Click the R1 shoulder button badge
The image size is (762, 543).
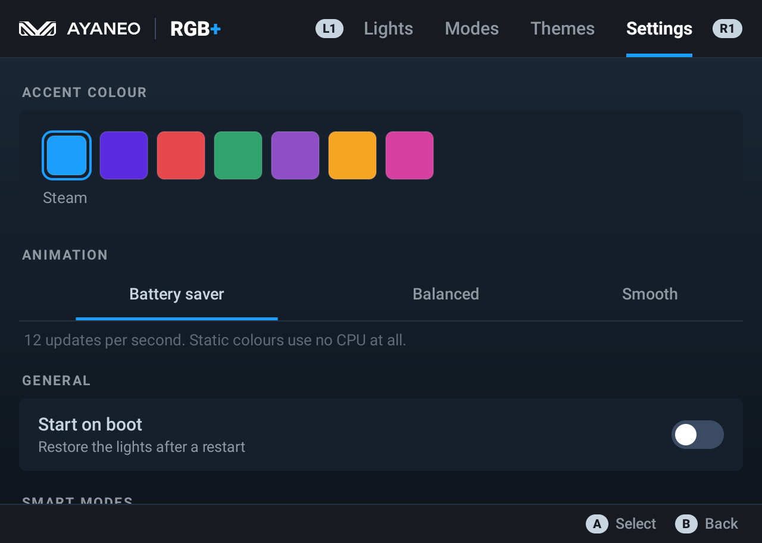pyautogui.click(x=727, y=29)
